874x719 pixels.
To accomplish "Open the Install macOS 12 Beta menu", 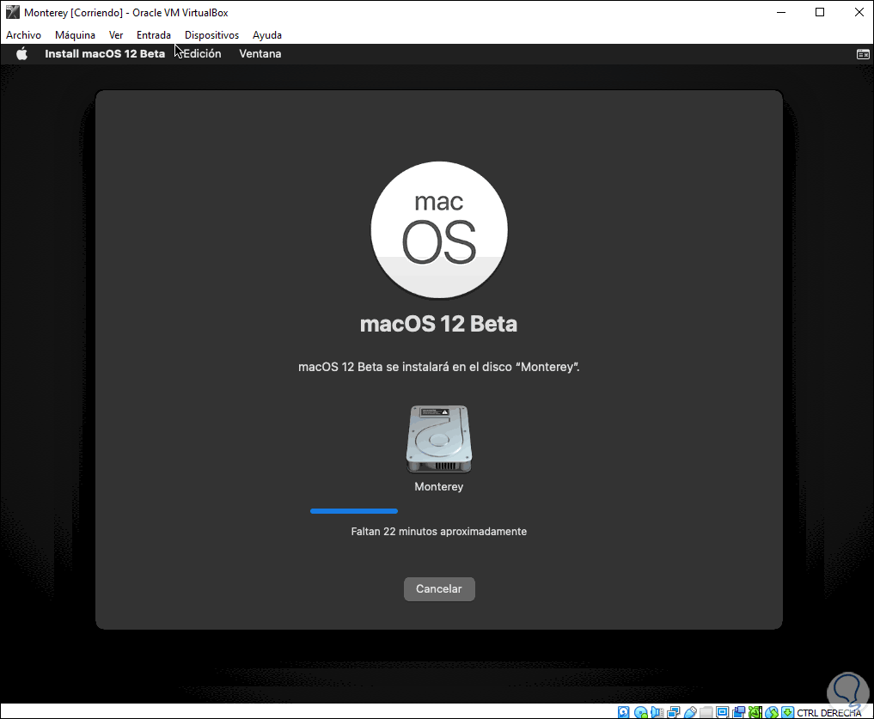I will point(105,53).
